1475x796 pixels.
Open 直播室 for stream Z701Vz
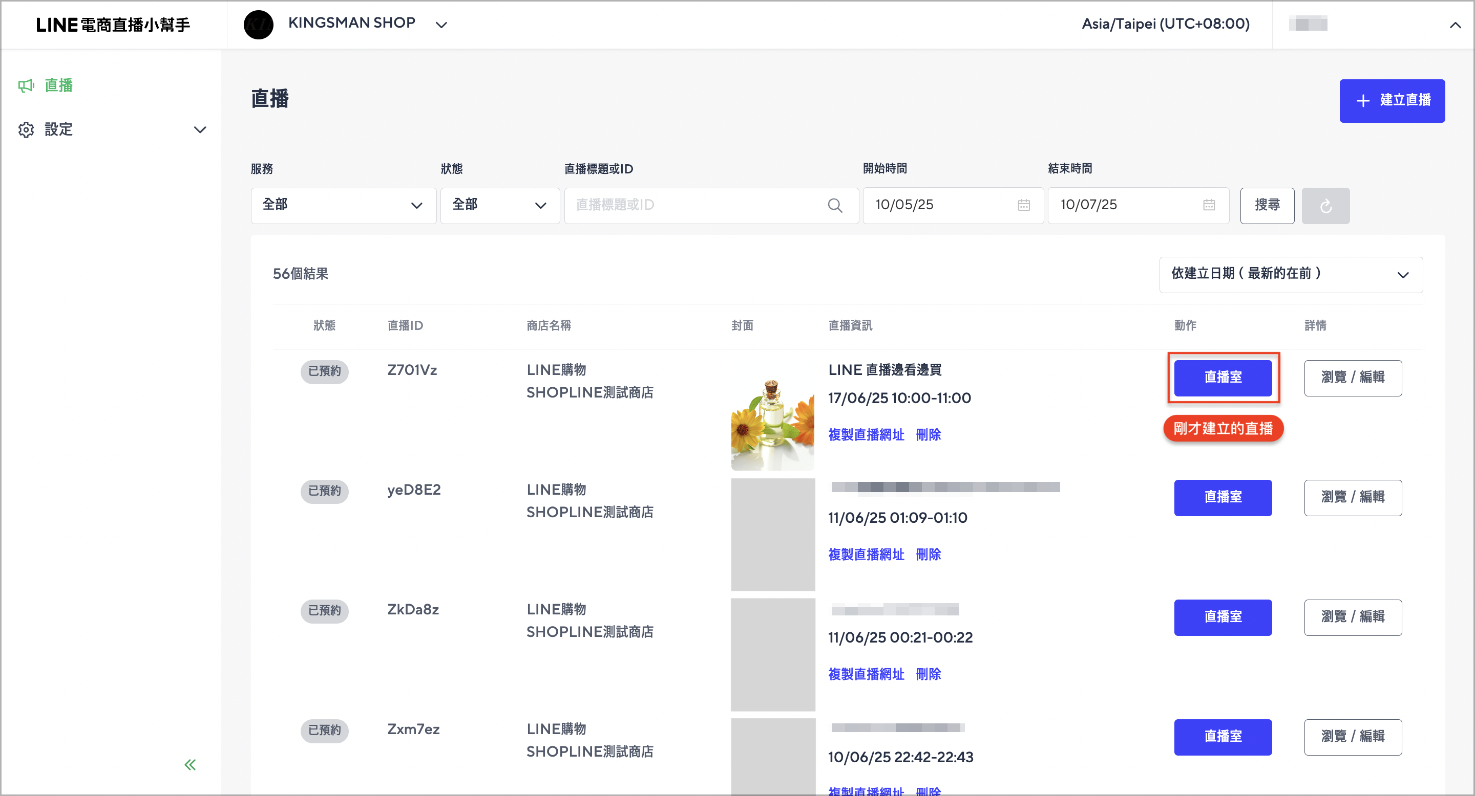click(x=1223, y=378)
